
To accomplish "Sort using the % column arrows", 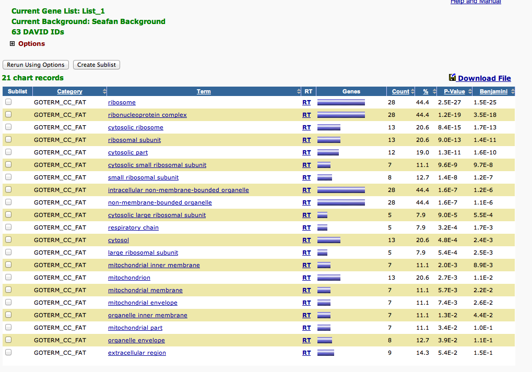I will [x=434, y=91].
